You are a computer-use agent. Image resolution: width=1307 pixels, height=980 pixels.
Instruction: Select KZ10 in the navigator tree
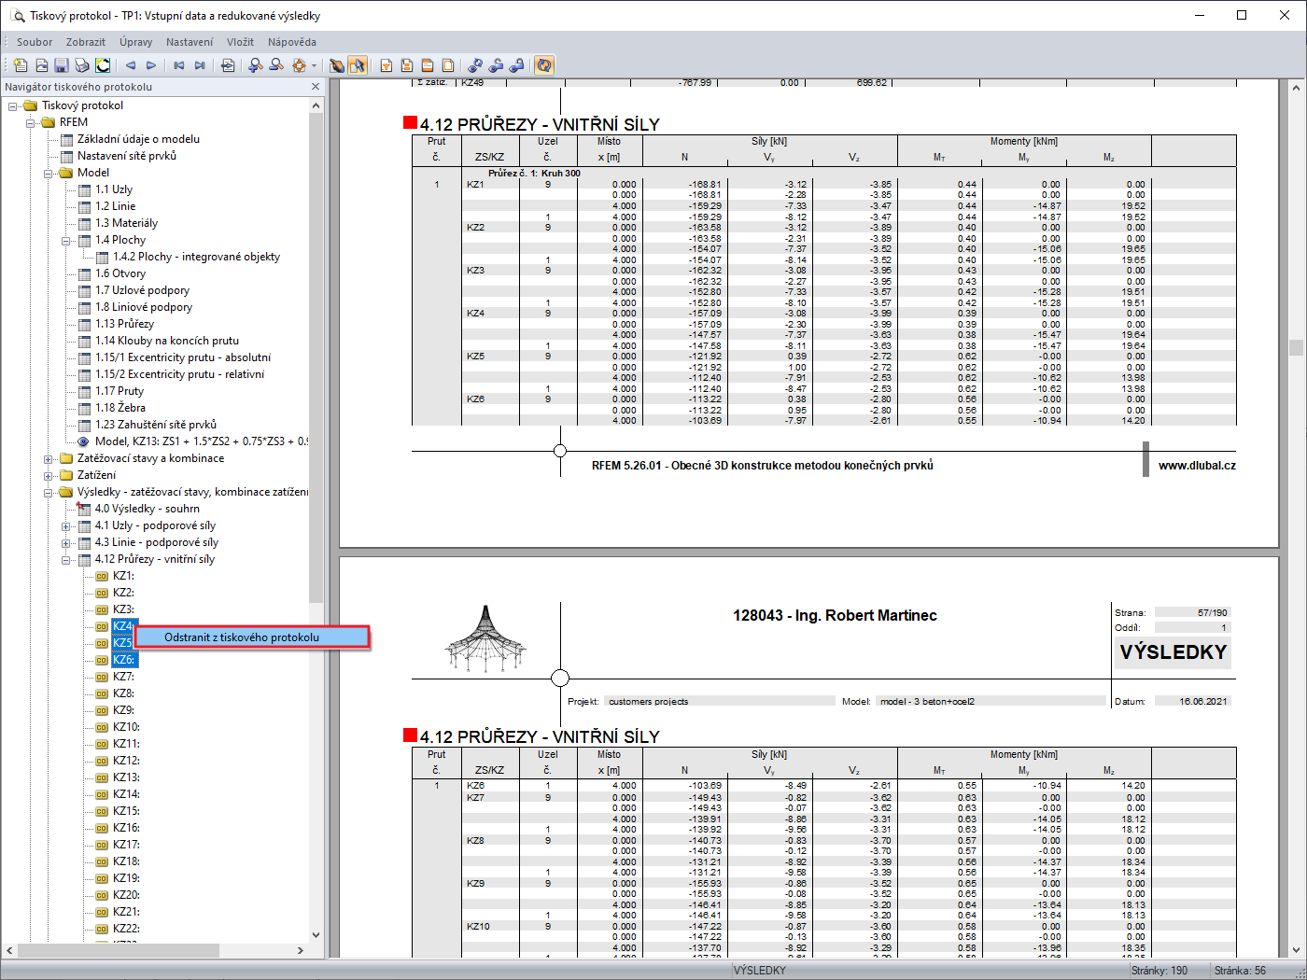point(126,727)
